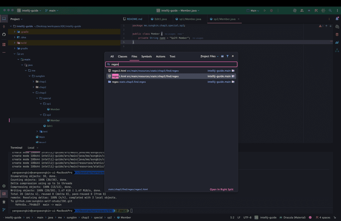Switch to the Symbols search tab
Screen dimensions: 341x221
click(146, 56)
